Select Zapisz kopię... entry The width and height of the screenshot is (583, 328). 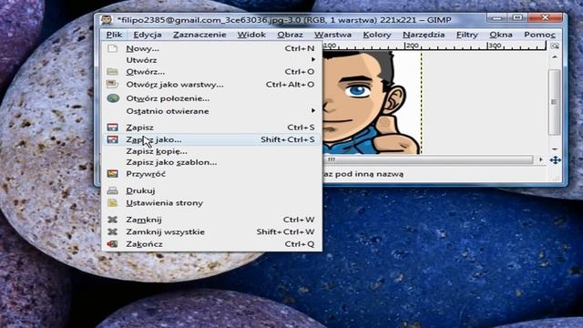211,151
